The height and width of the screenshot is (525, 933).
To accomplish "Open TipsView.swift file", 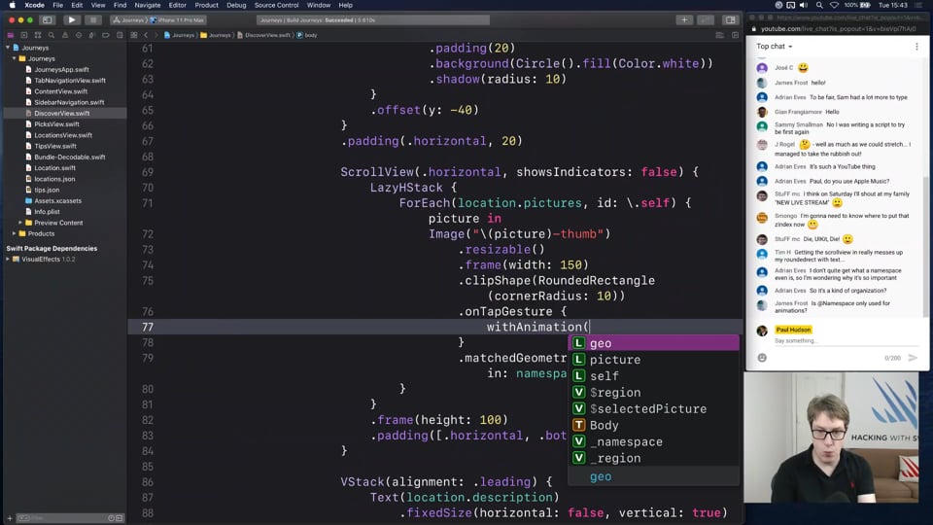I will pos(55,146).
